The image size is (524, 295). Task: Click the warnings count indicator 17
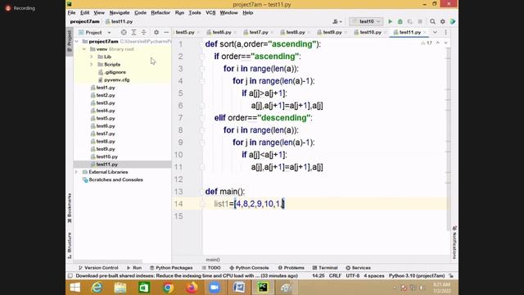click(x=427, y=43)
